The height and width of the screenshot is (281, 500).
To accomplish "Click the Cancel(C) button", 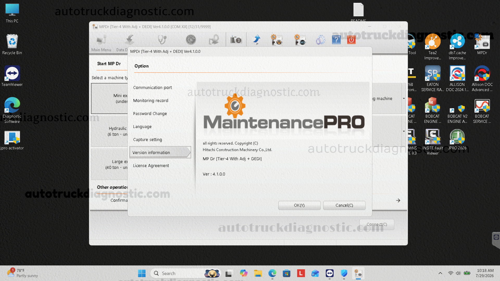I will point(344,205).
